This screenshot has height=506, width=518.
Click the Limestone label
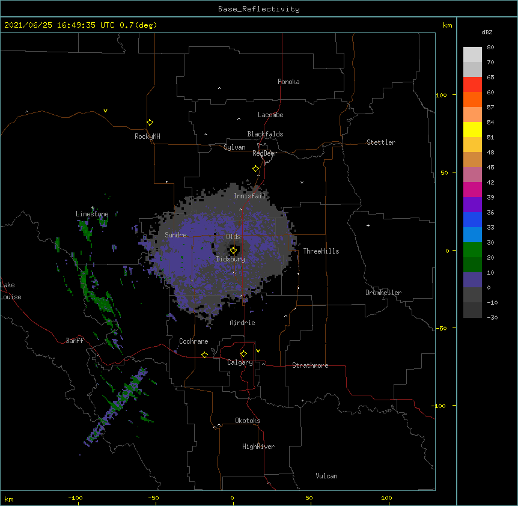click(92, 214)
